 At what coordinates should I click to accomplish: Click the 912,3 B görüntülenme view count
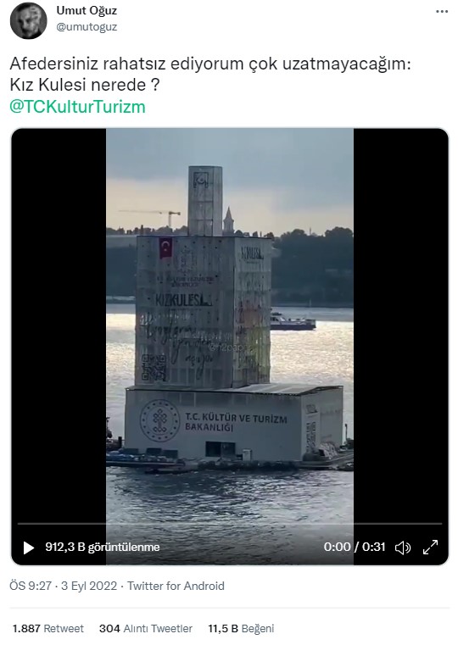103,547
